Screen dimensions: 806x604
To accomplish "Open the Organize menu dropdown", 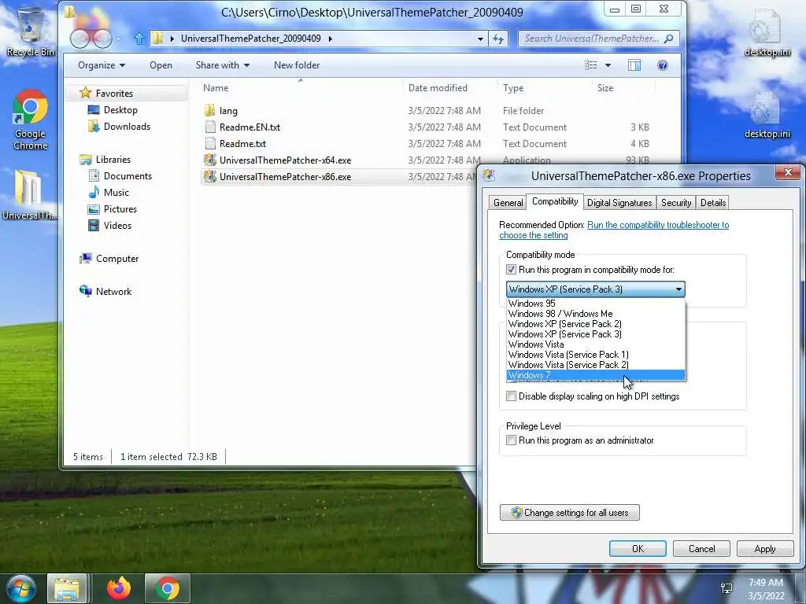I will tap(102, 65).
